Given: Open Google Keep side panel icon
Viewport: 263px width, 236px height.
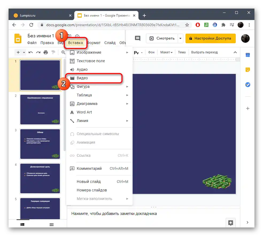Looking at the screenshot, I should point(247,69).
